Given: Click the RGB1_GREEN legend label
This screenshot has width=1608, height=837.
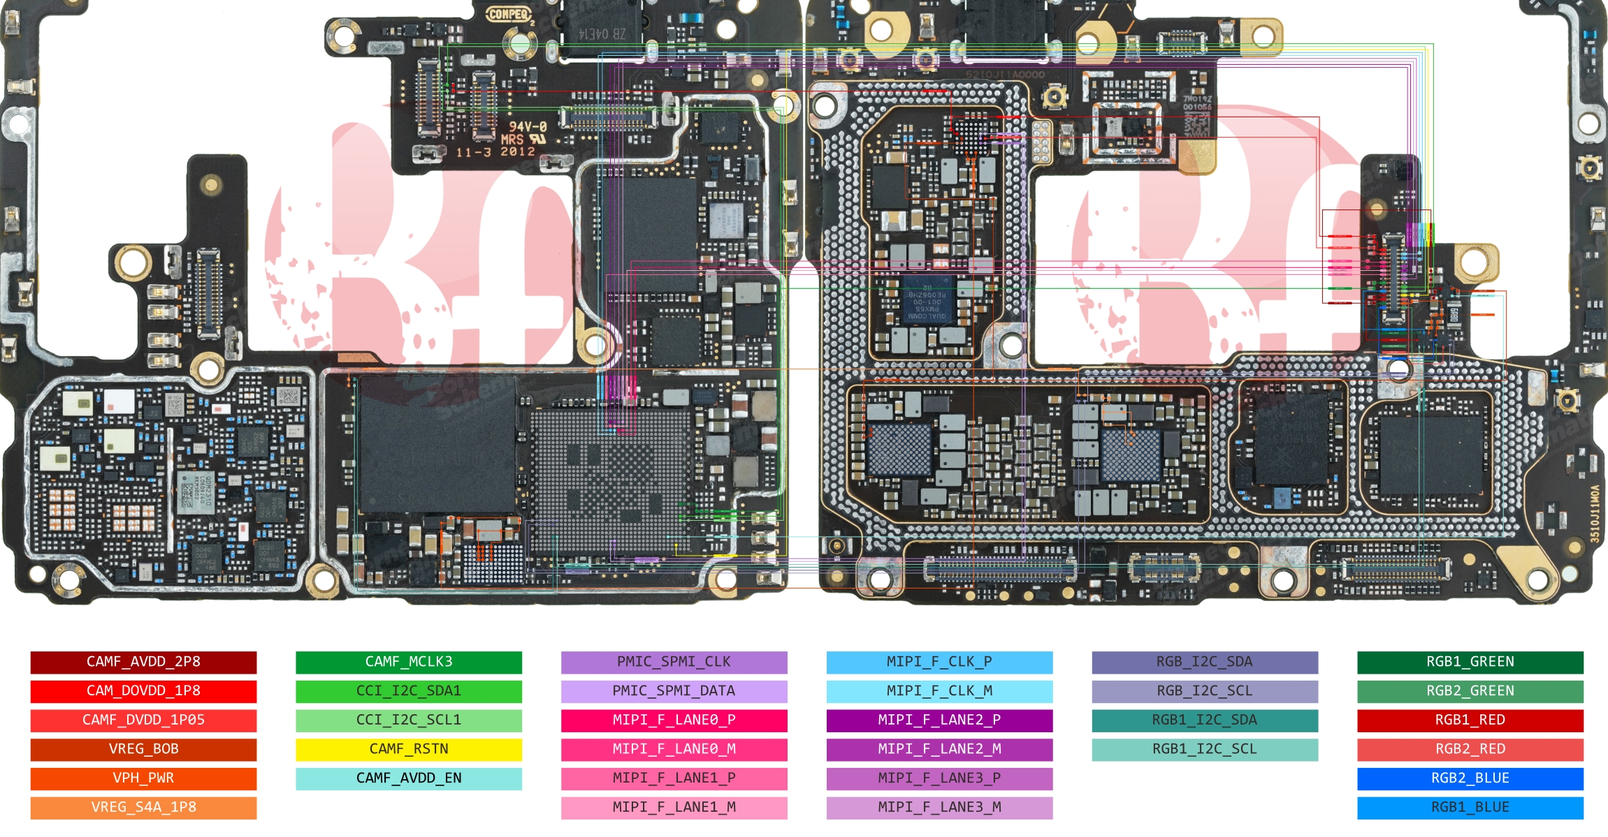Looking at the screenshot, I should pyautogui.click(x=1470, y=662).
